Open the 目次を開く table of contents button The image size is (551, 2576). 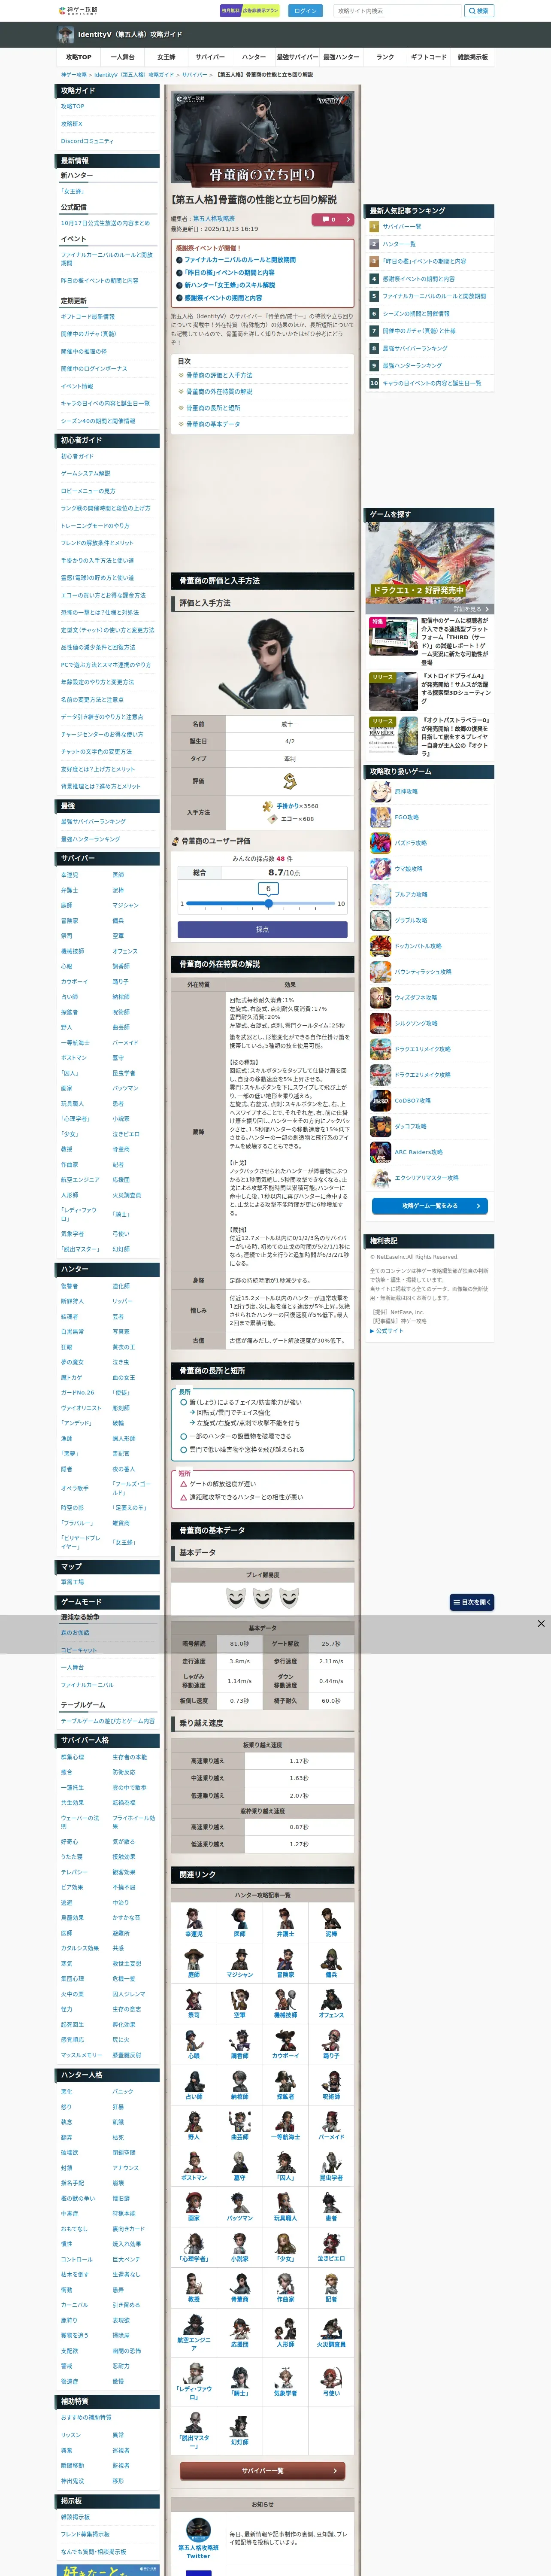[471, 1602]
